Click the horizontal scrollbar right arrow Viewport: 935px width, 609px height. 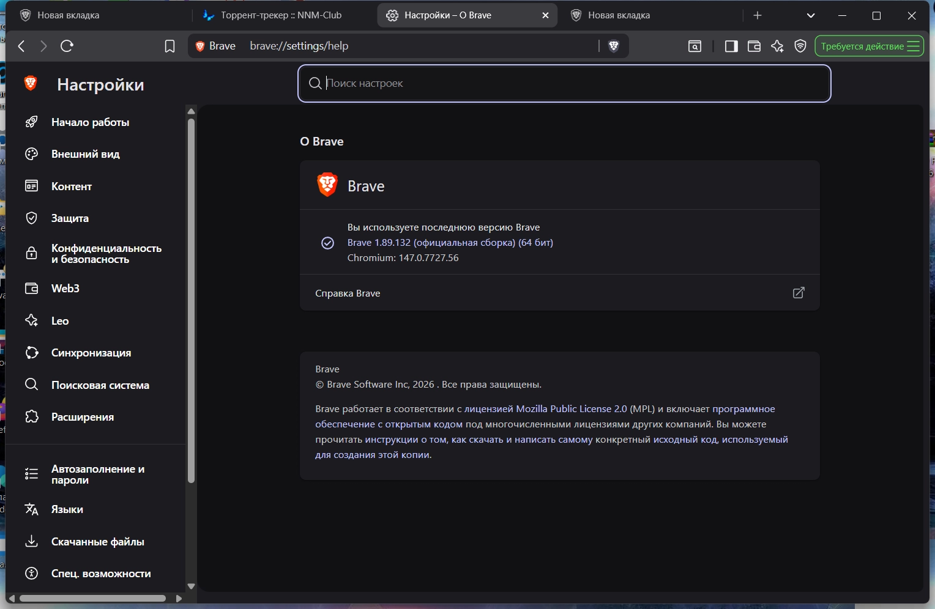[x=179, y=598]
